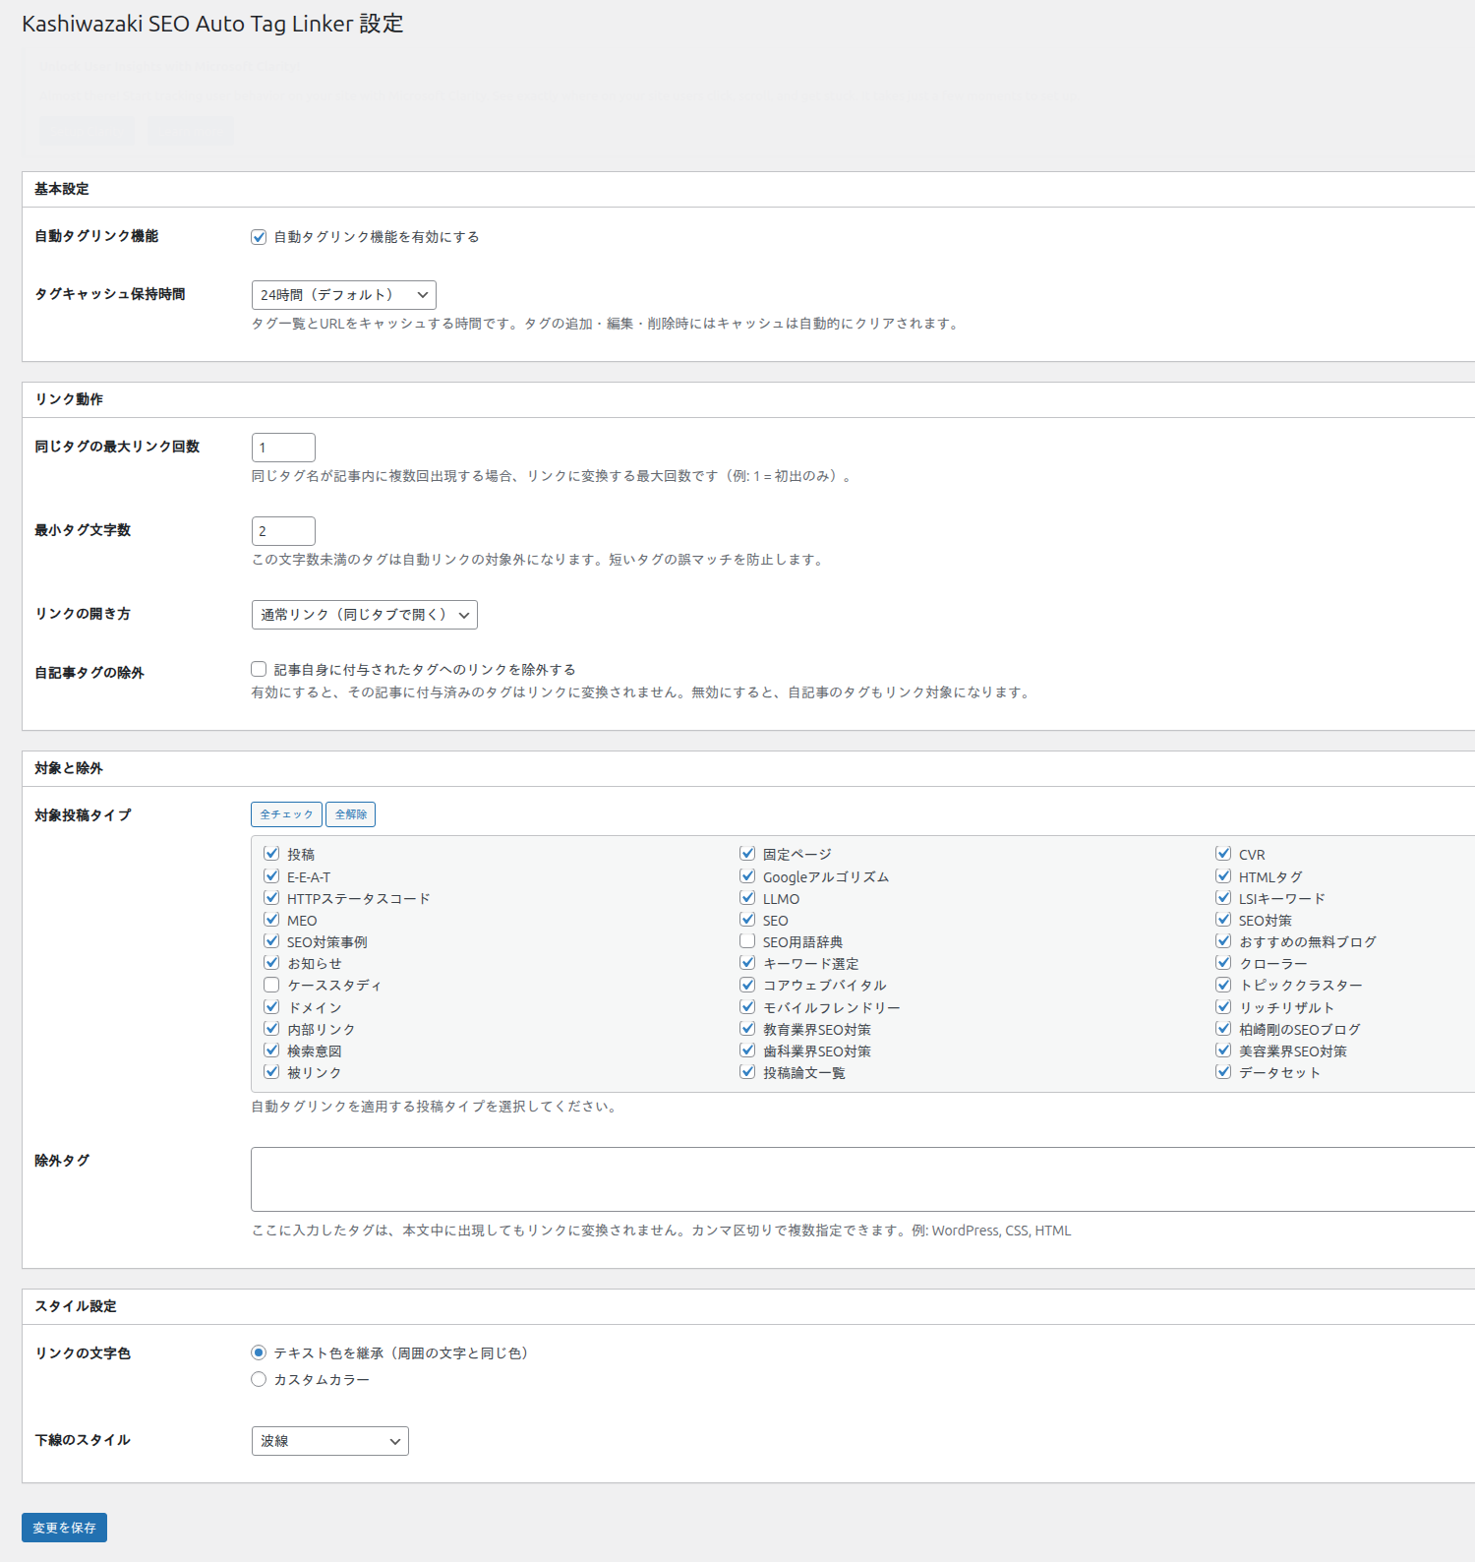Click the max link count input field

pos(283,448)
